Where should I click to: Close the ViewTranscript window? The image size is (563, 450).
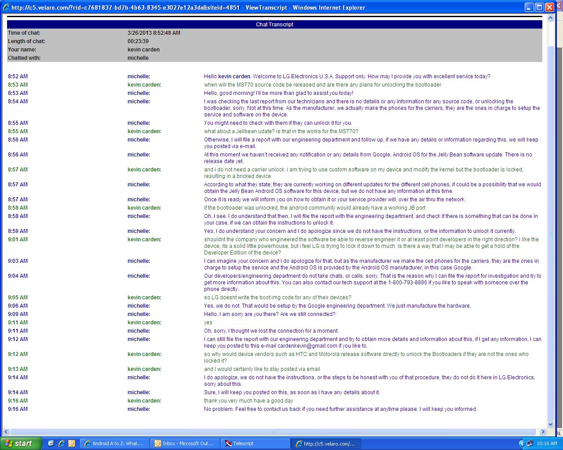point(550,7)
